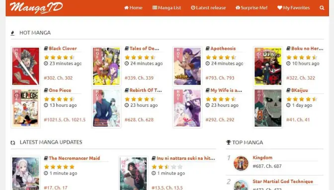Click the book icon beside The Necromancer Maid
The image size is (334, 190).
tap(46, 158)
